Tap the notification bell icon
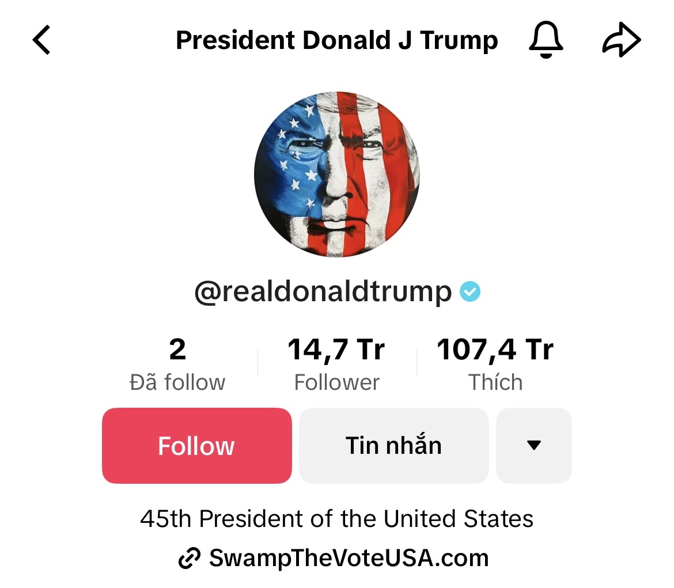The width and height of the screenshot is (674, 588). click(x=545, y=40)
